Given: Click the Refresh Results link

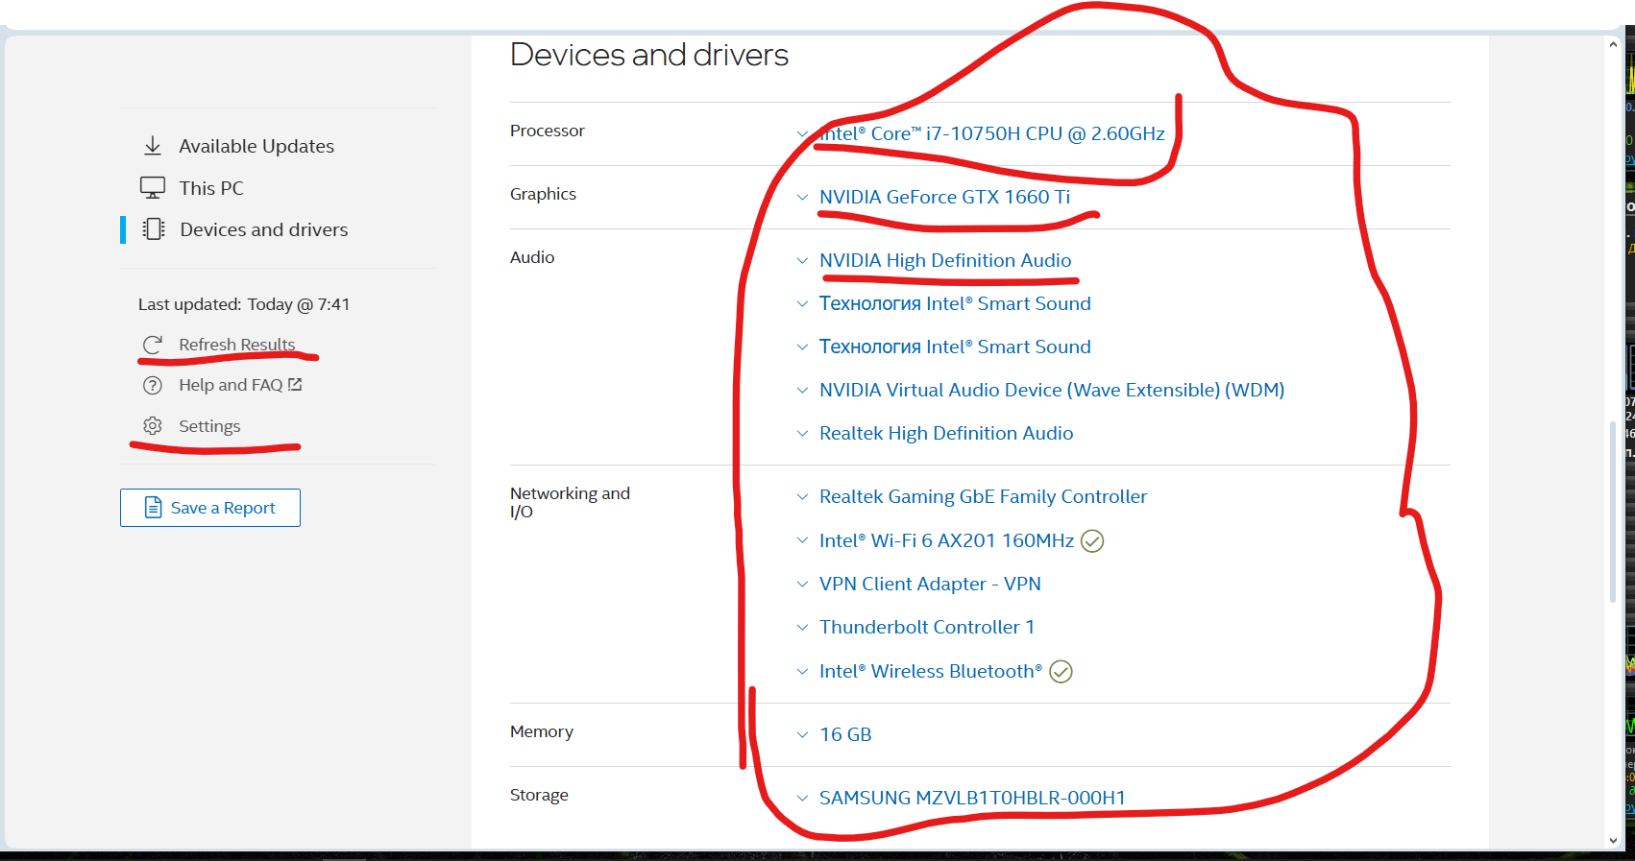Looking at the screenshot, I should click(237, 345).
